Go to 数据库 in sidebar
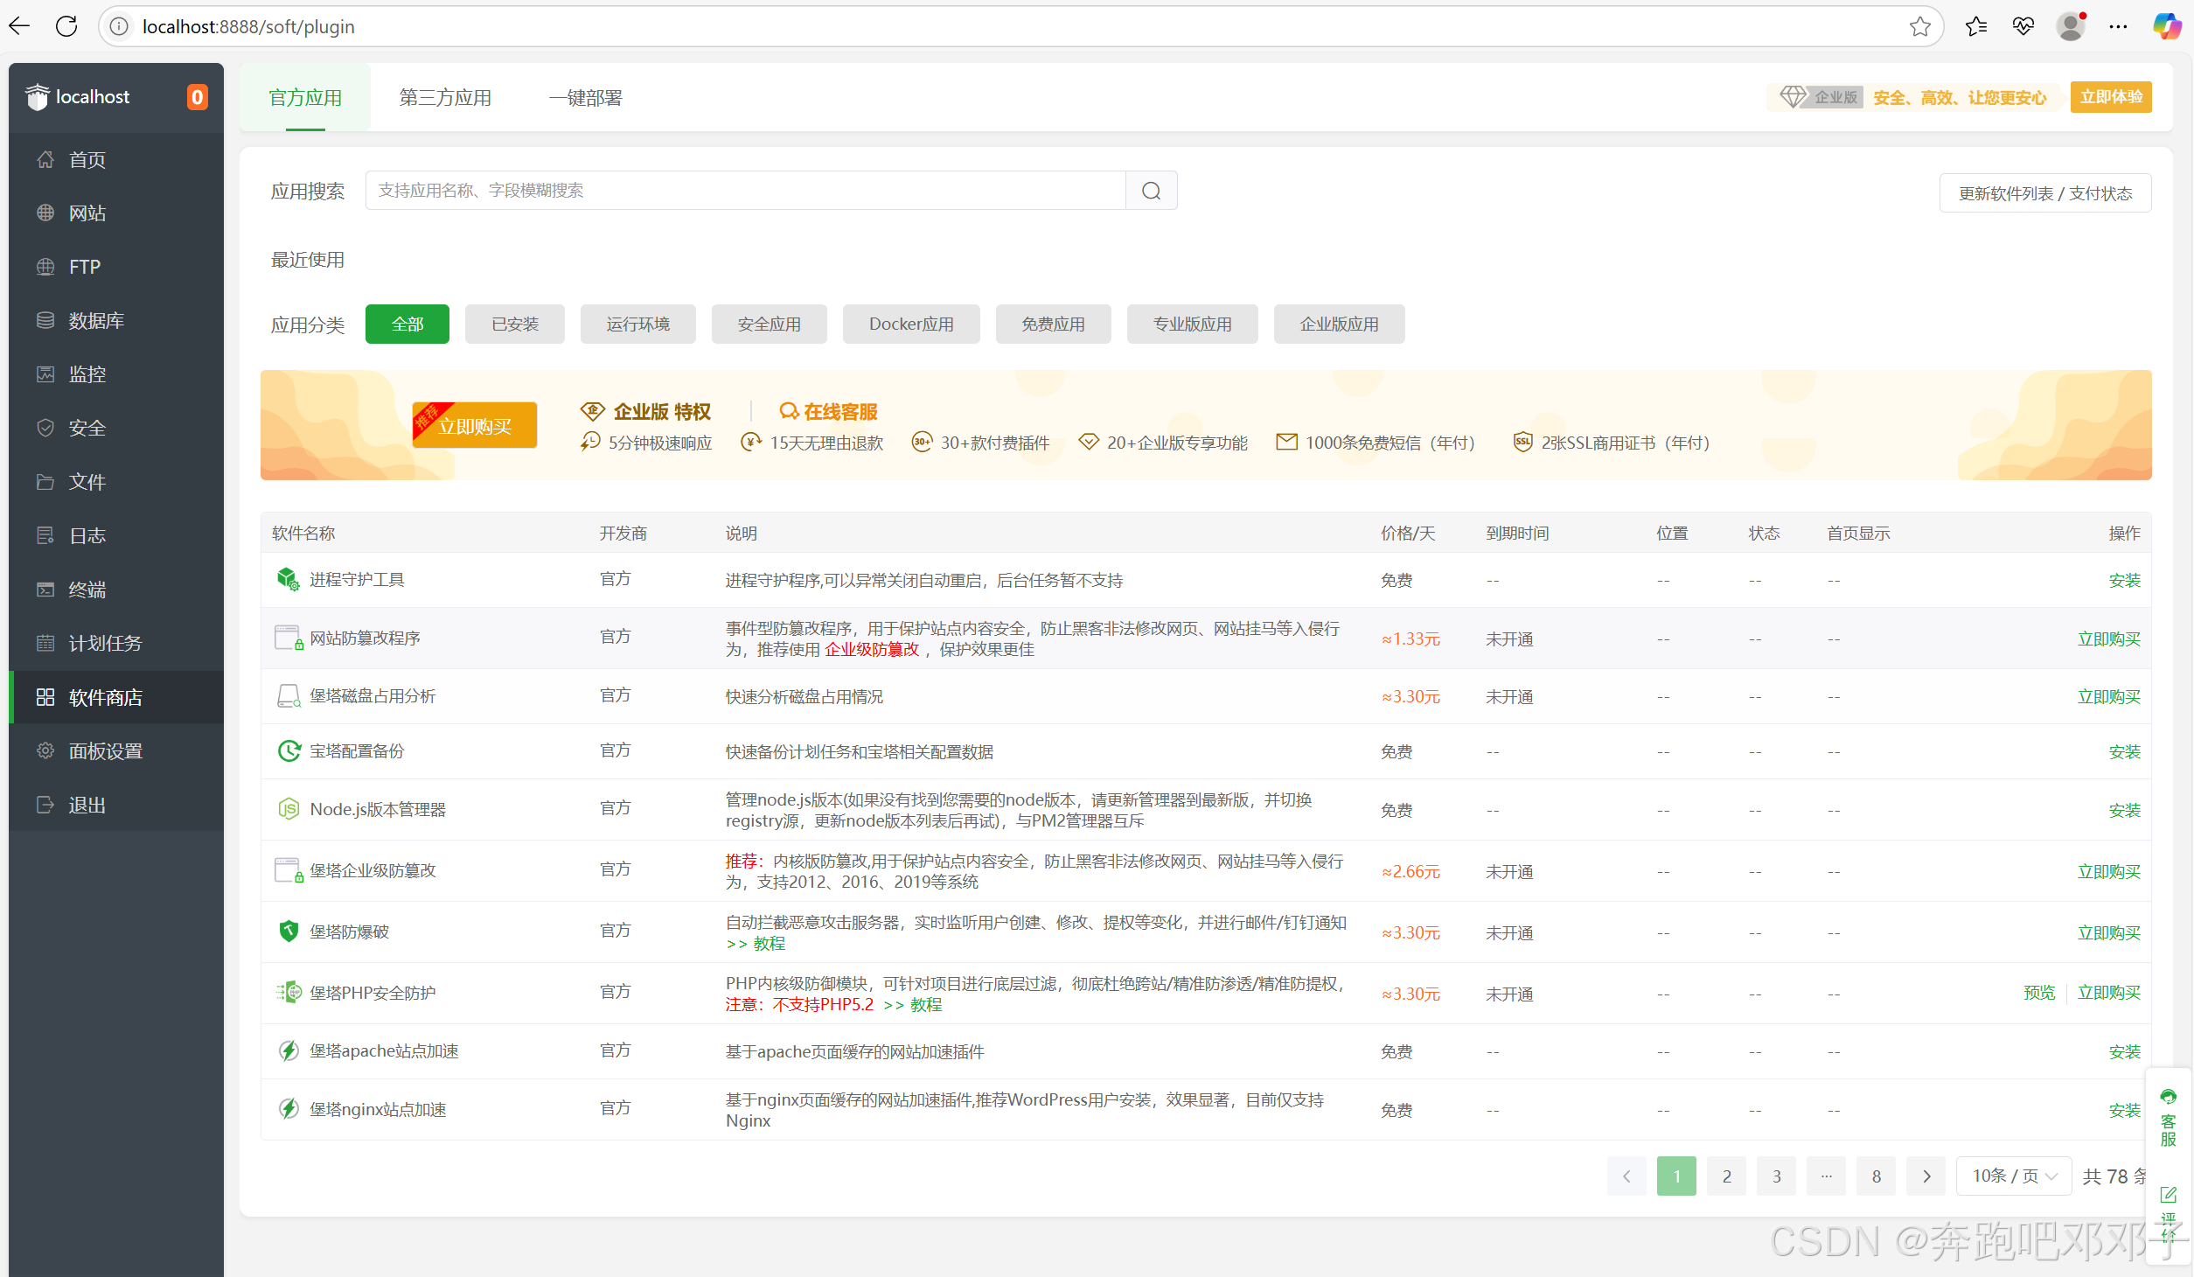This screenshot has height=1277, width=2194. coord(116,320)
